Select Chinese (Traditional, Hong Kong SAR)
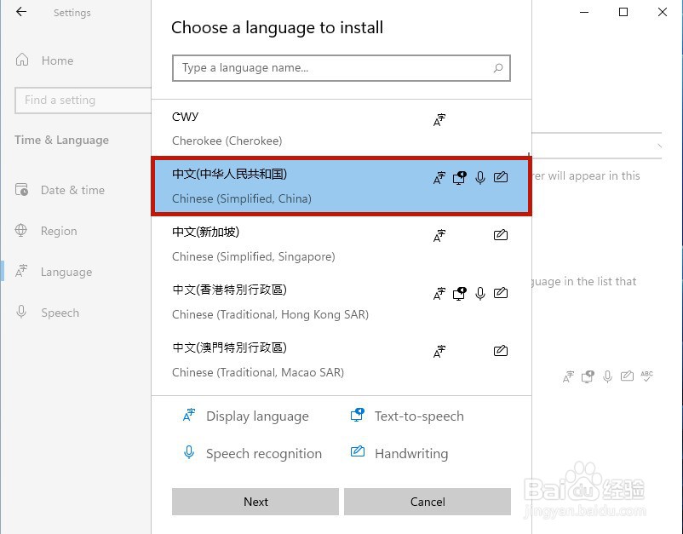This screenshot has height=534, width=683. click(341, 301)
